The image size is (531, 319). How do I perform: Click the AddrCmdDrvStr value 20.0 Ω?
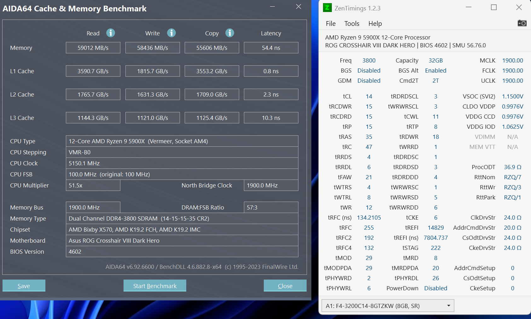point(512,227)
